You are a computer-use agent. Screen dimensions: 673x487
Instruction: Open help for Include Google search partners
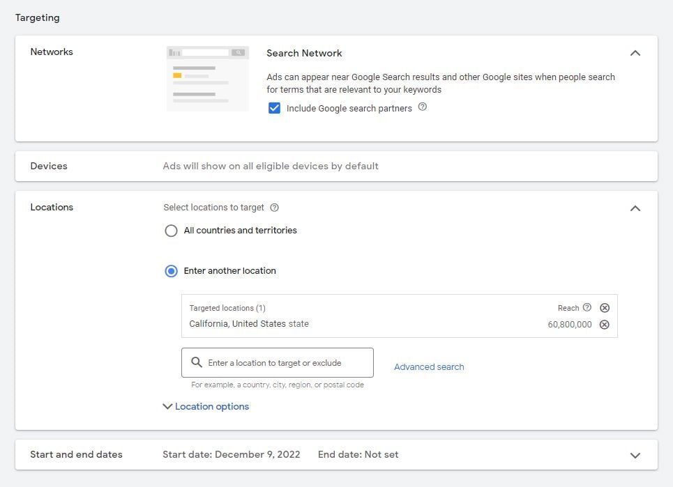pos(423,108)
